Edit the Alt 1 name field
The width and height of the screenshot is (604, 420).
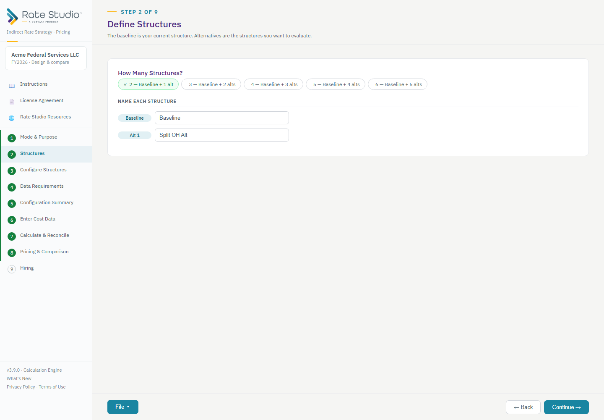click(x=222, y=135)
